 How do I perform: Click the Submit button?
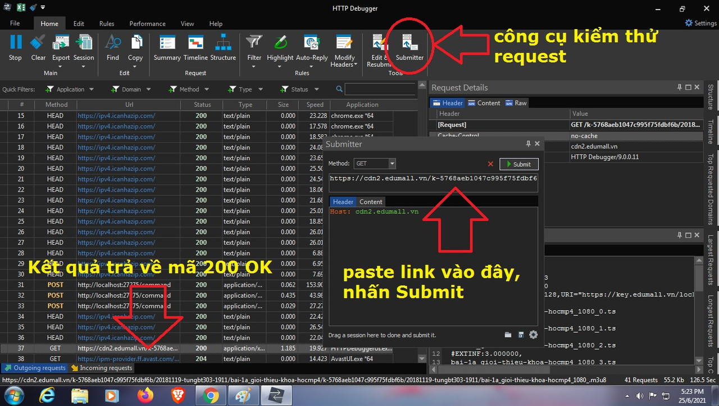519,164
